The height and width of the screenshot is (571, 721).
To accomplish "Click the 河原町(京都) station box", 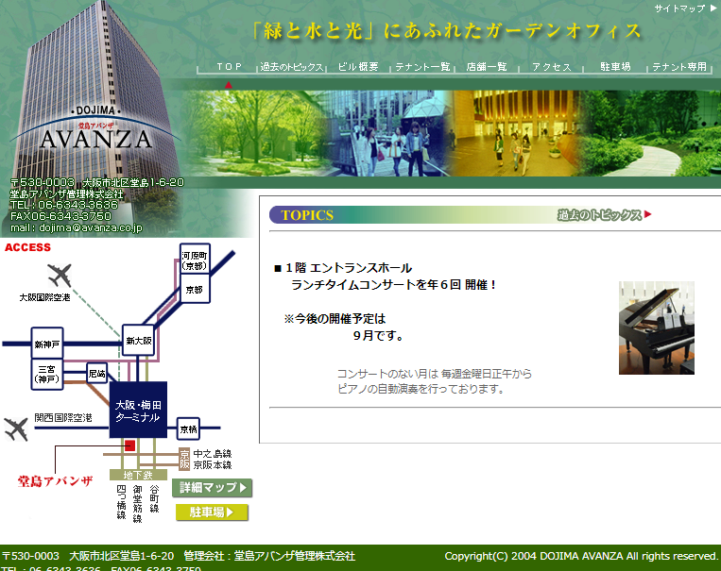I will point(195,260).
